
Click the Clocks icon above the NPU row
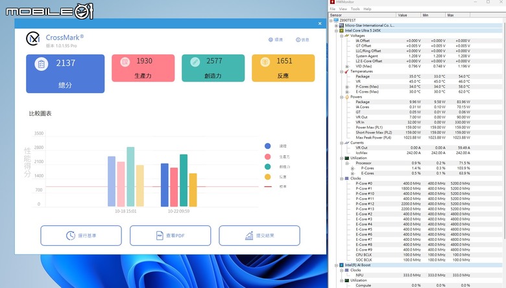coord(347,271)
